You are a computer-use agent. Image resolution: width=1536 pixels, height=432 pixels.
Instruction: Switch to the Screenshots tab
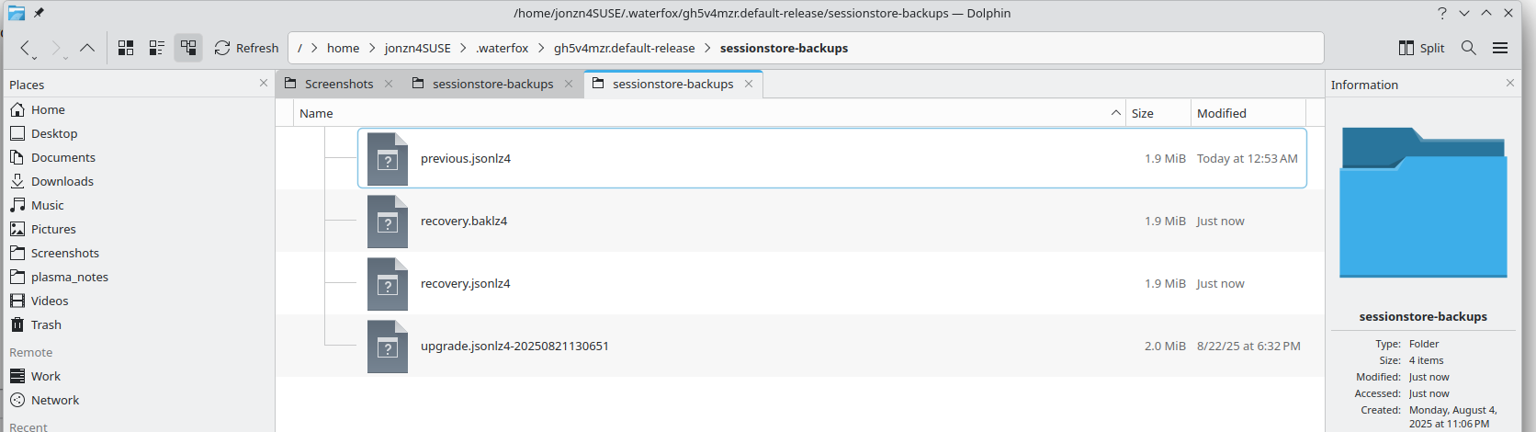pos(338,84)
